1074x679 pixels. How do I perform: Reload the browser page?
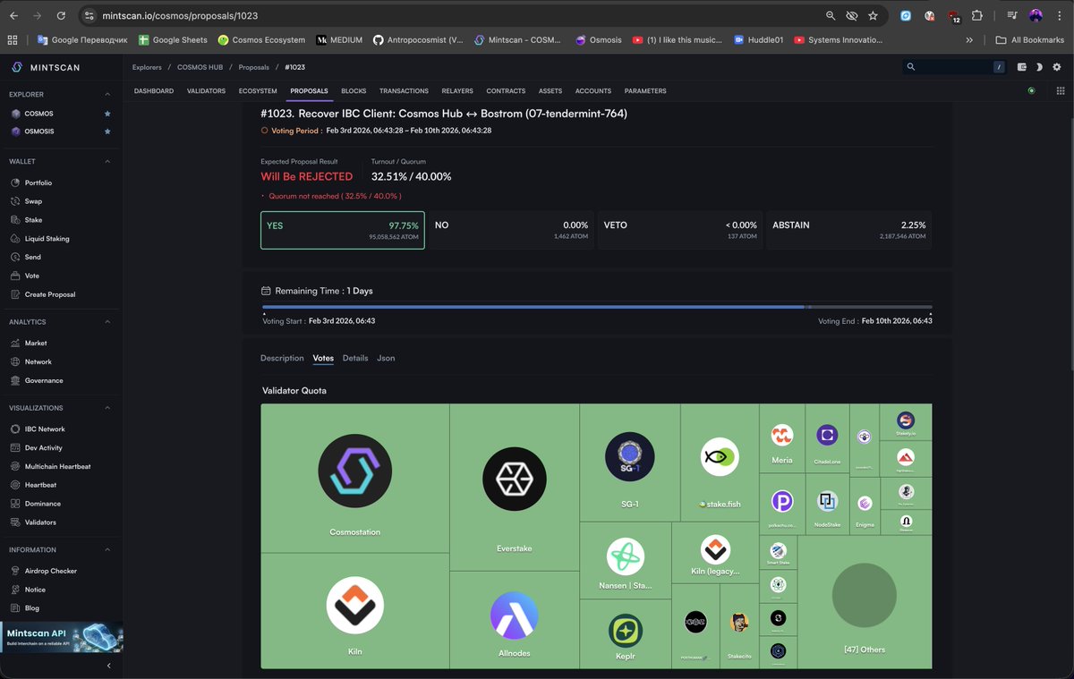pyautogui.click(x=61, y=16)
